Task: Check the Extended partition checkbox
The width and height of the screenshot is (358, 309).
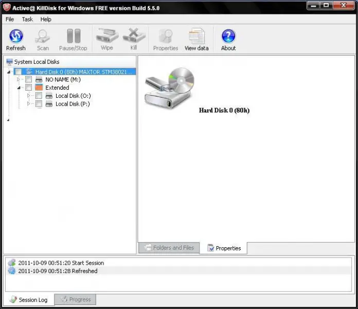Action: coord(28,88)
